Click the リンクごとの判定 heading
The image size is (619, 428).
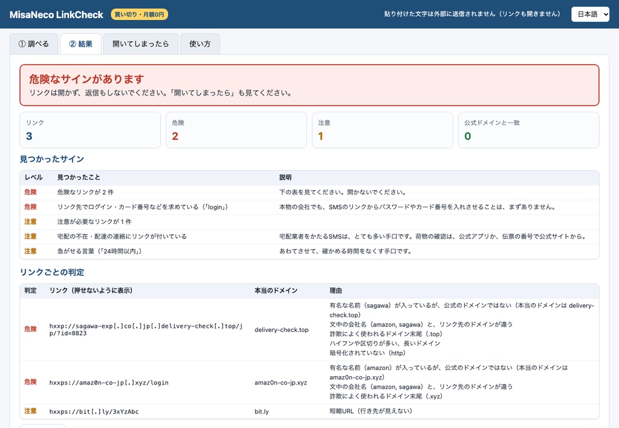click(x=52, y=272)
